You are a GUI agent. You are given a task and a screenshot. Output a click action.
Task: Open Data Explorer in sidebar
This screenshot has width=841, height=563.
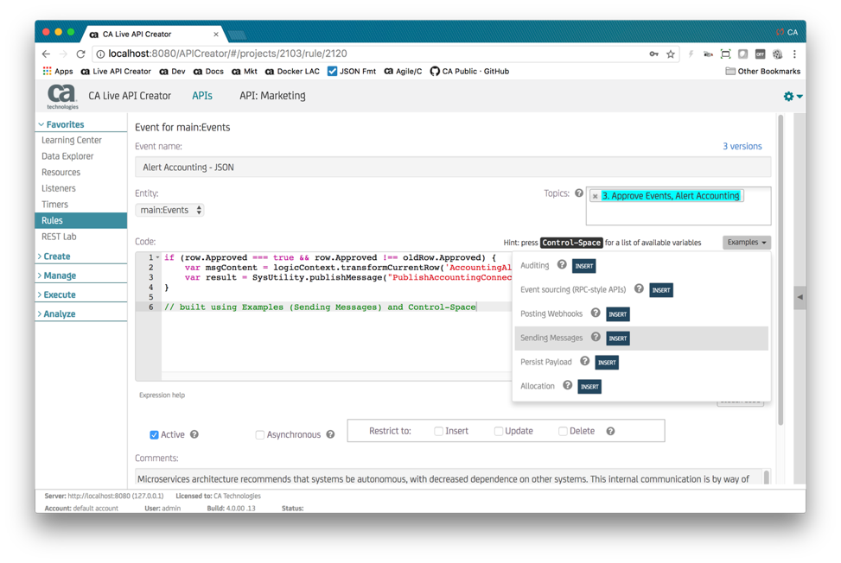click(67, 156)
